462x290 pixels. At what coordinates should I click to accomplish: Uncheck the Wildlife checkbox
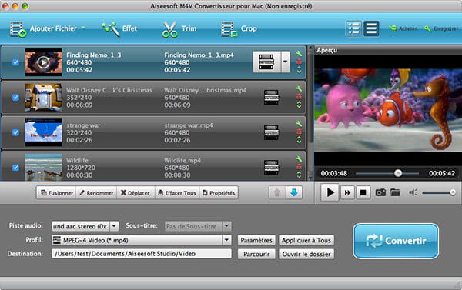pyautogui.click(x=15, y=168)
